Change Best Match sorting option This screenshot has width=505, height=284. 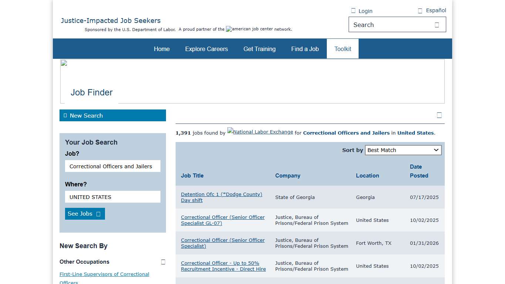pos(403,150)
